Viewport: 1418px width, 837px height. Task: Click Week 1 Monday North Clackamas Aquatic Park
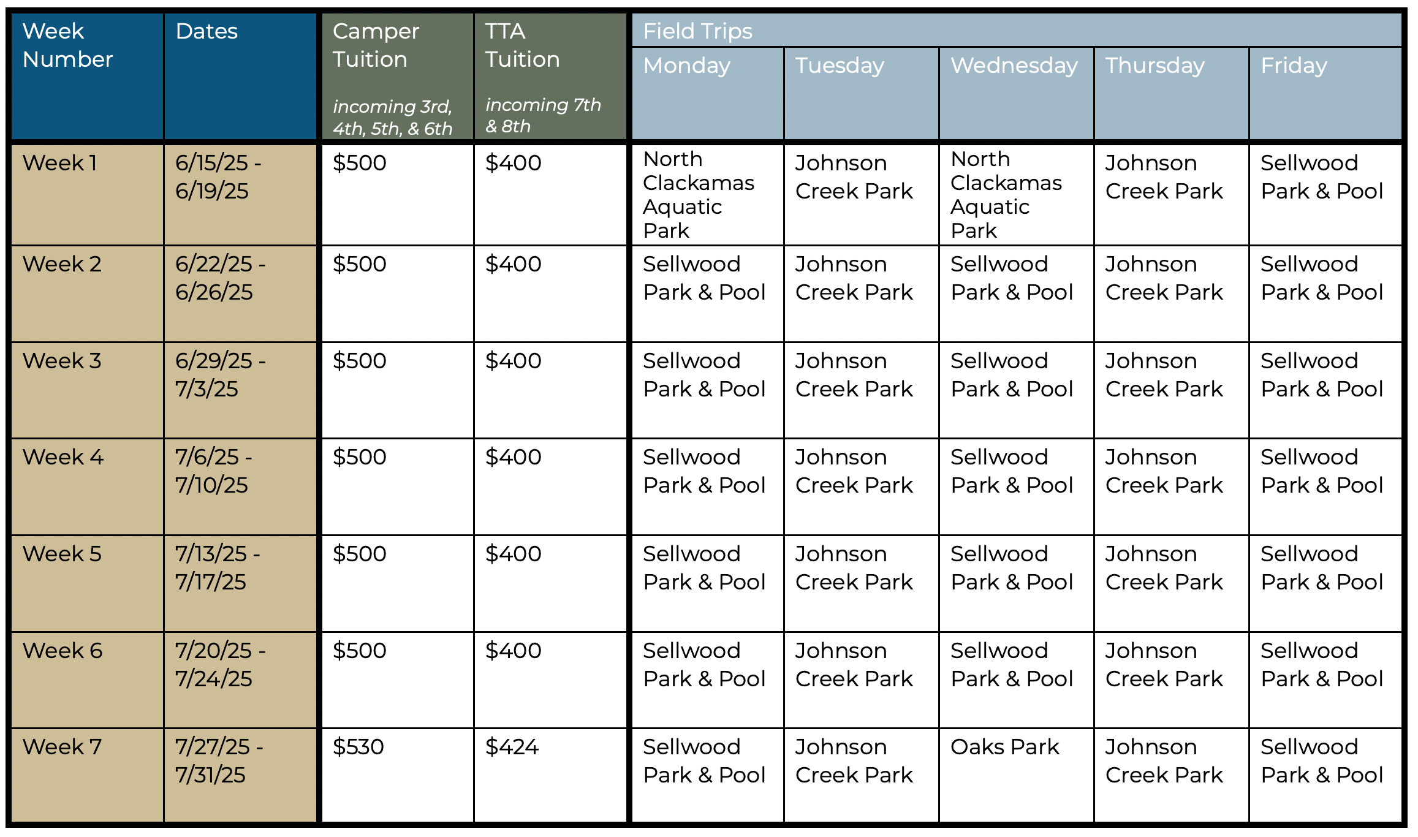pos(708,195)
